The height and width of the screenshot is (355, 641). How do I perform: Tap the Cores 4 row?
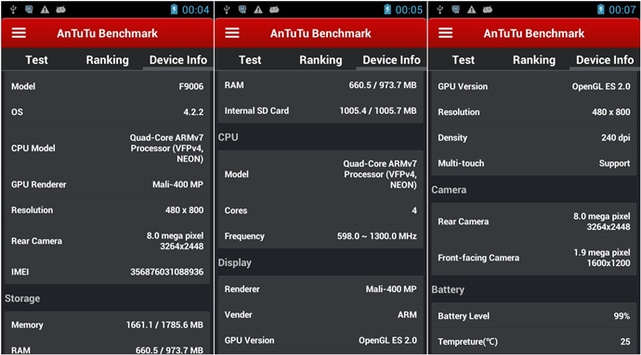pos(320,210)
